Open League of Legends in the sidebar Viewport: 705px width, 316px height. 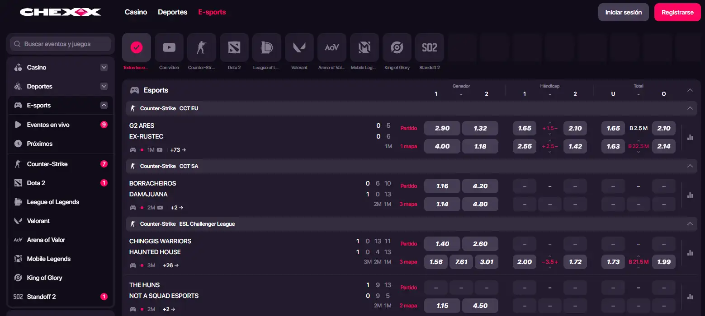tap(61, 202)
